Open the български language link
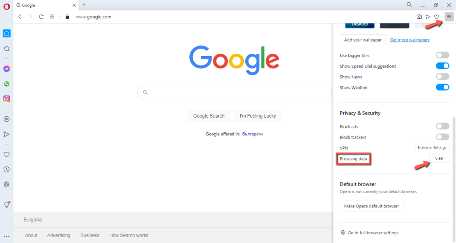This screenshot has width=456, height=243. tap(253, 134)
